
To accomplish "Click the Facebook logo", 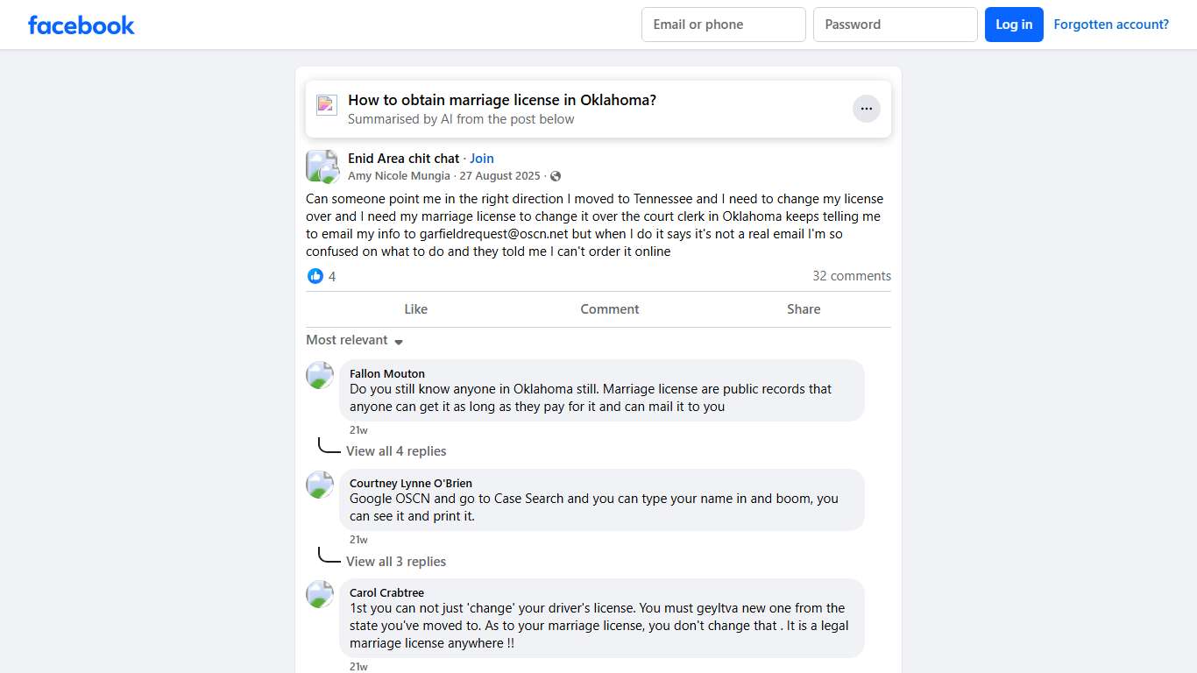I will [81, 25].
